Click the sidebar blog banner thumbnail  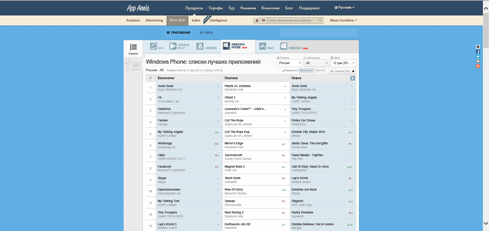pos(133,64)
